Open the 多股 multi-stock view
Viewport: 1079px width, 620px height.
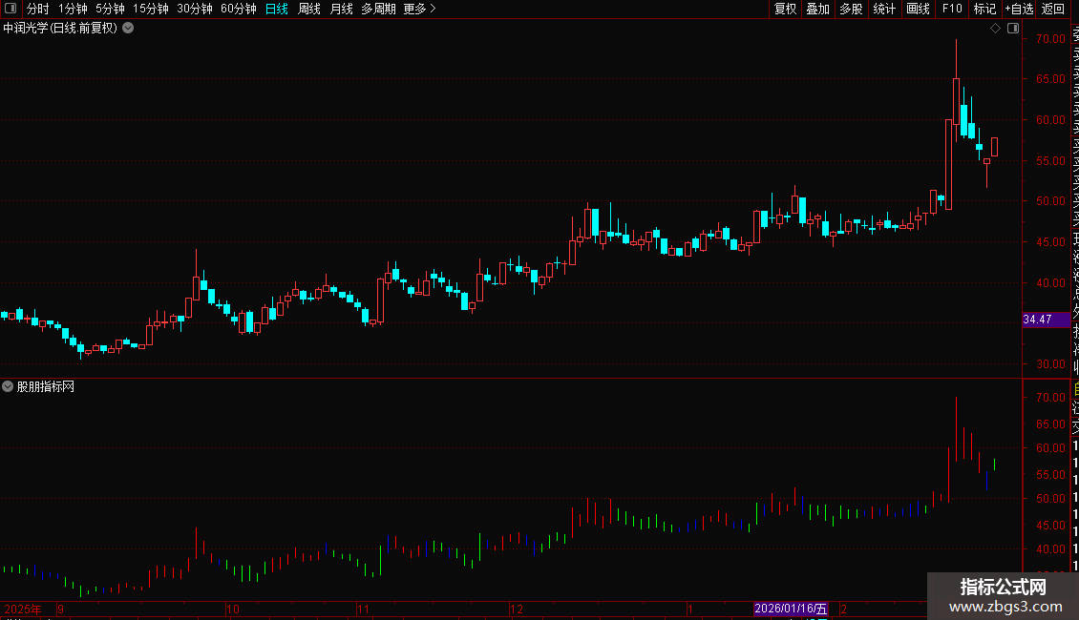click(851, 9)
